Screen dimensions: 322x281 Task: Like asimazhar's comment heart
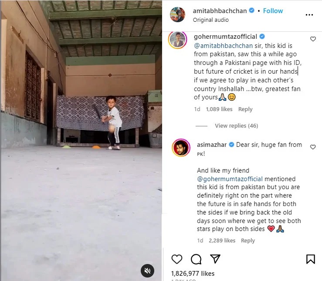coord(313,147)
